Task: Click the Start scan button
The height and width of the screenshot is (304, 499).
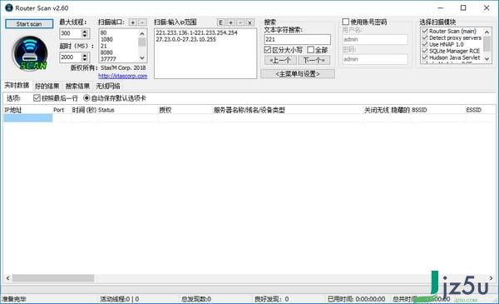Action: 29,24
